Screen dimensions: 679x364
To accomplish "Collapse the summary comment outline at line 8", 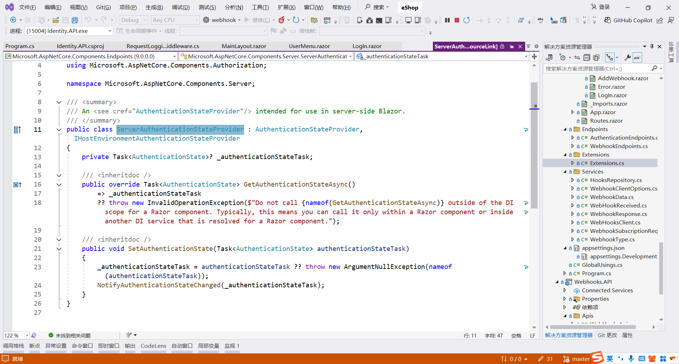I will tap(59, 102).
